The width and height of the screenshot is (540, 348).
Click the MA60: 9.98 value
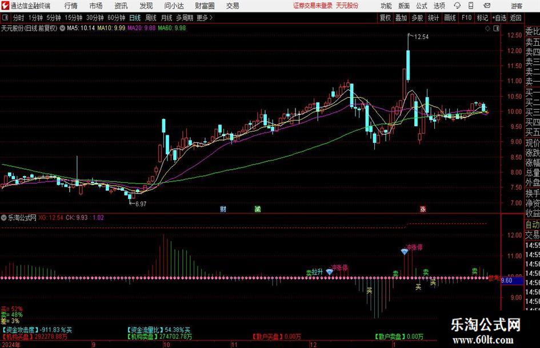pos(171,28)
